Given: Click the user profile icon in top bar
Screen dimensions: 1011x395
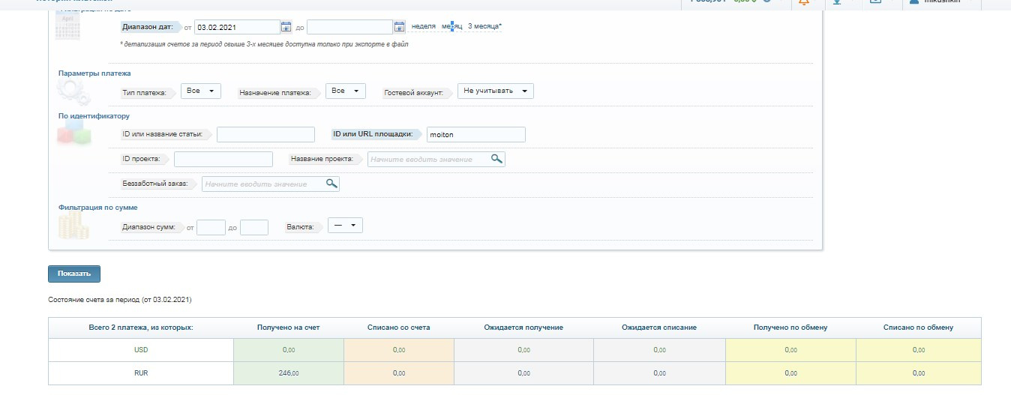Looking at the screenshot, I should pyautogui.click(x=913, y=2).
